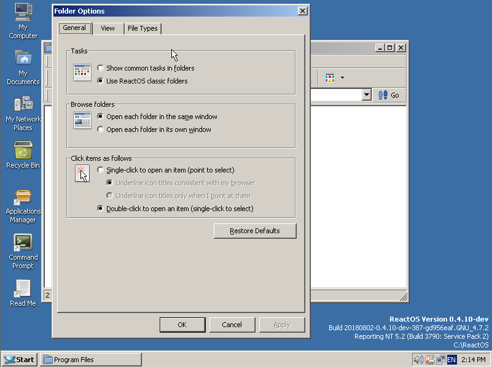
Task: Click Program Files taskbar window button
Action: pos(91,360)
